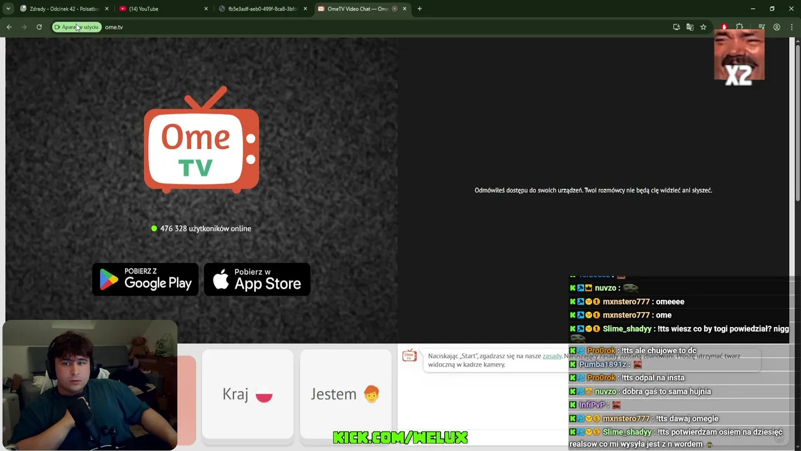The height and width of the screenshot is (451, 801).
Task: Click the browser forward arrow
Action: point(24,27)
